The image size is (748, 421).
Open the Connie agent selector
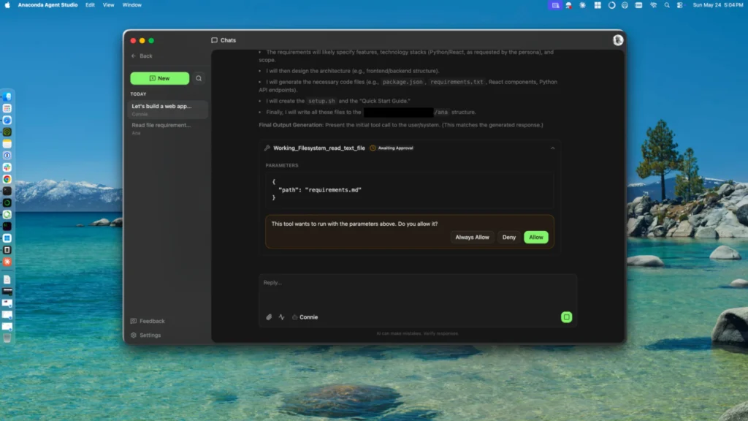[x=305, y=317]
